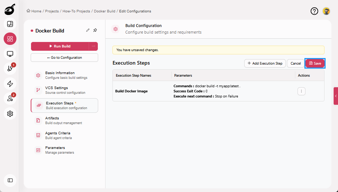Expand the right side panel handle
The height and width of the screenshot is (192, 338).
click(x=336, y=96)
